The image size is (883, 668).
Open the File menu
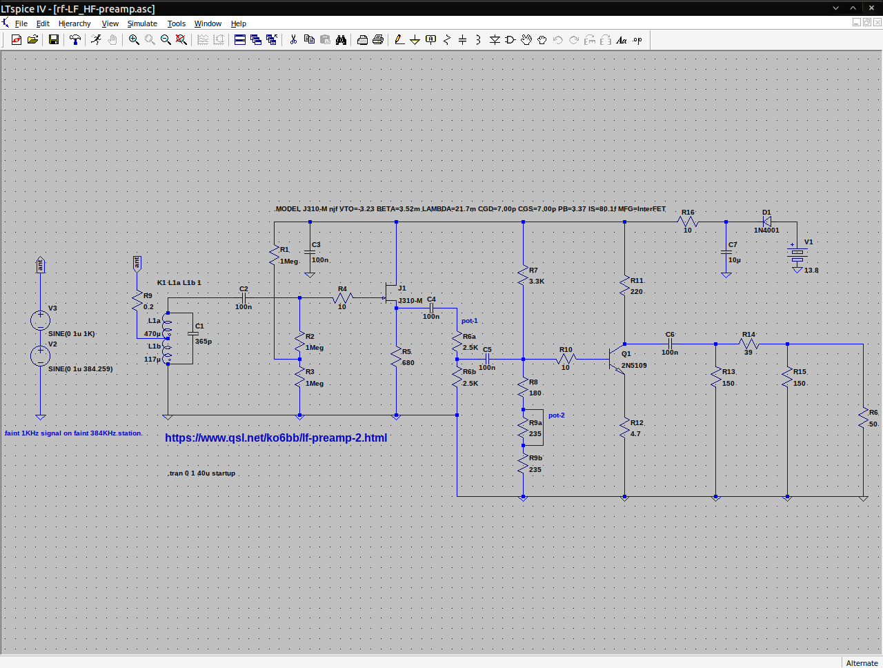(x=21, y=23)
